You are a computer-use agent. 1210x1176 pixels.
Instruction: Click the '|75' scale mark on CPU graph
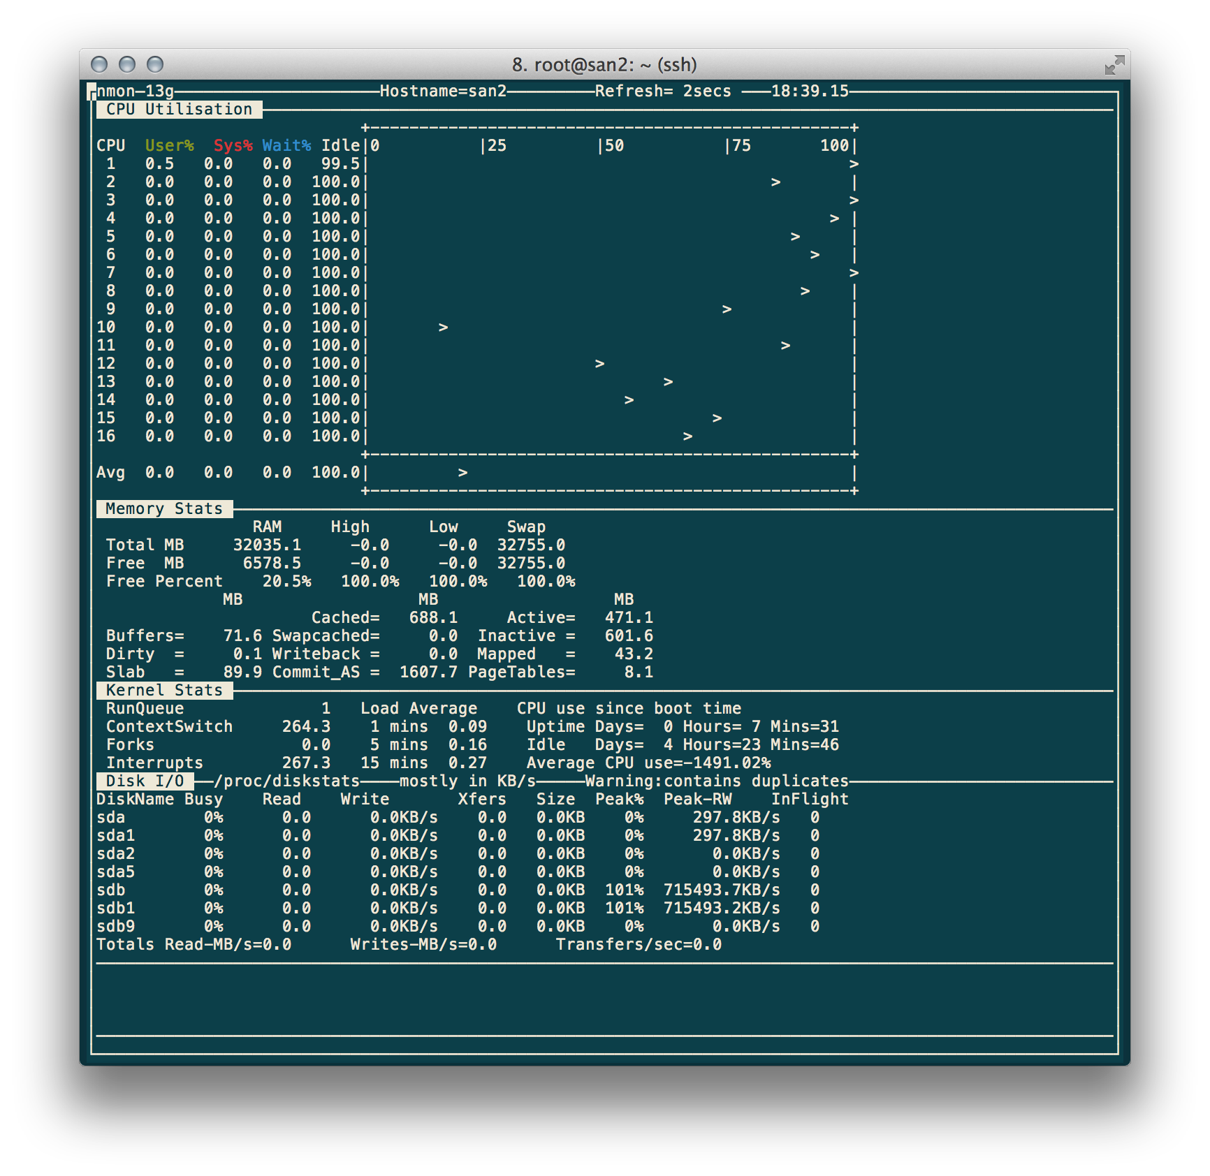pos(737,145)
